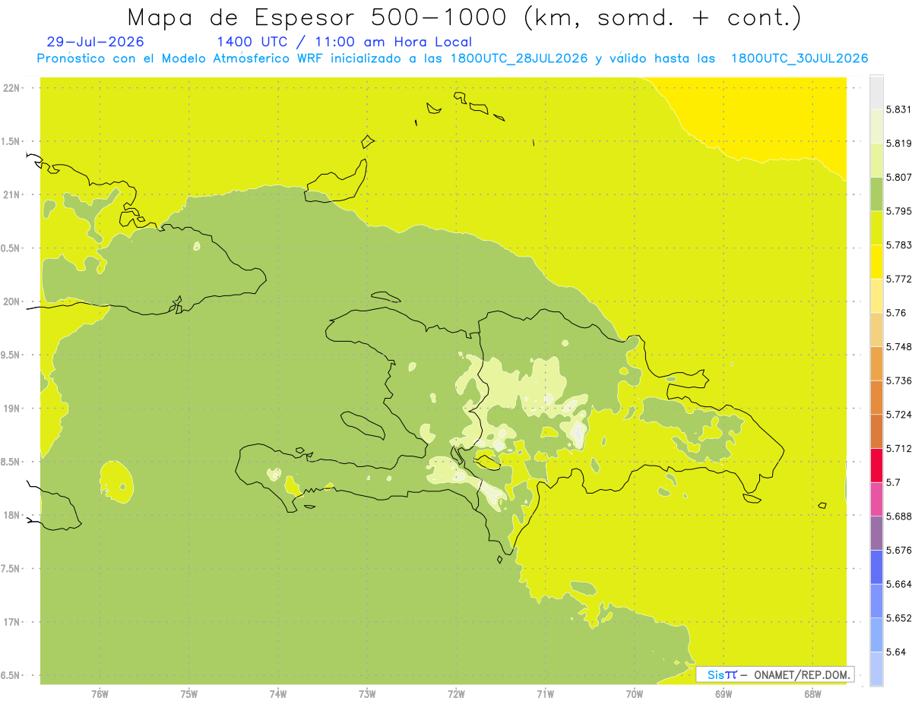Select the blue legend swatch between 5.664 and 5.676
912x704 pixels.
(x=876, y=567)
